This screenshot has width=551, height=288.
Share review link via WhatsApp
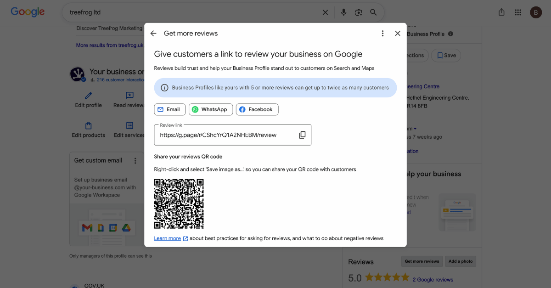point(211,109)
